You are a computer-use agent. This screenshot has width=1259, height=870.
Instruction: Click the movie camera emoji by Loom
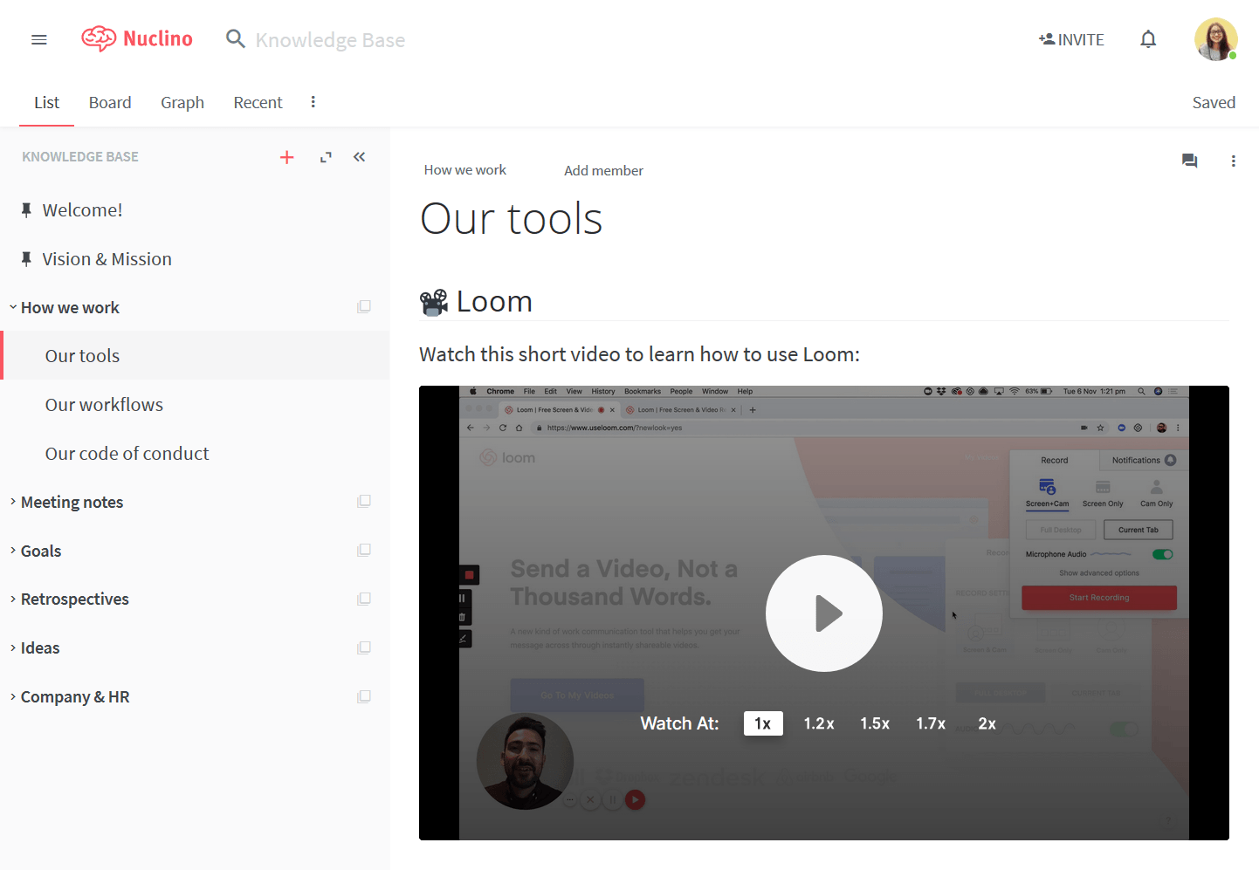click(434, 302)
